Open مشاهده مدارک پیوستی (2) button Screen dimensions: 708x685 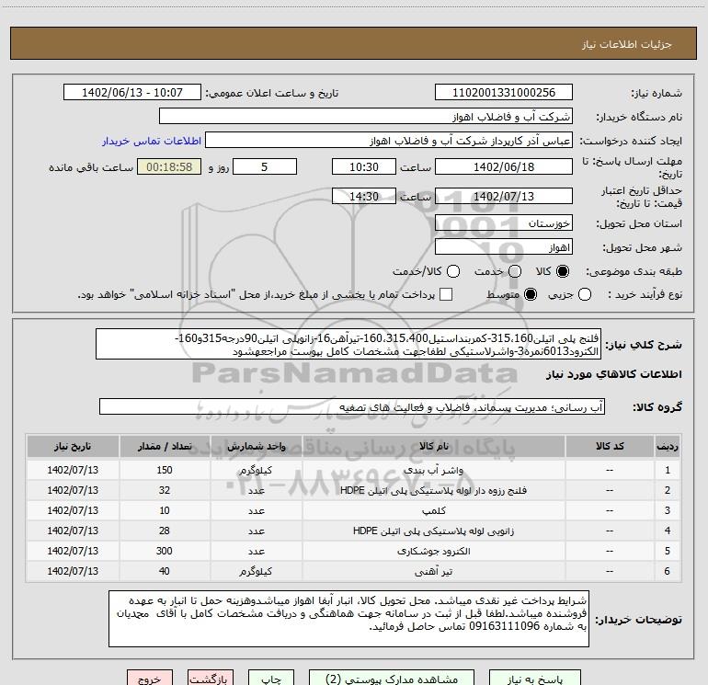tap(392, 679)
